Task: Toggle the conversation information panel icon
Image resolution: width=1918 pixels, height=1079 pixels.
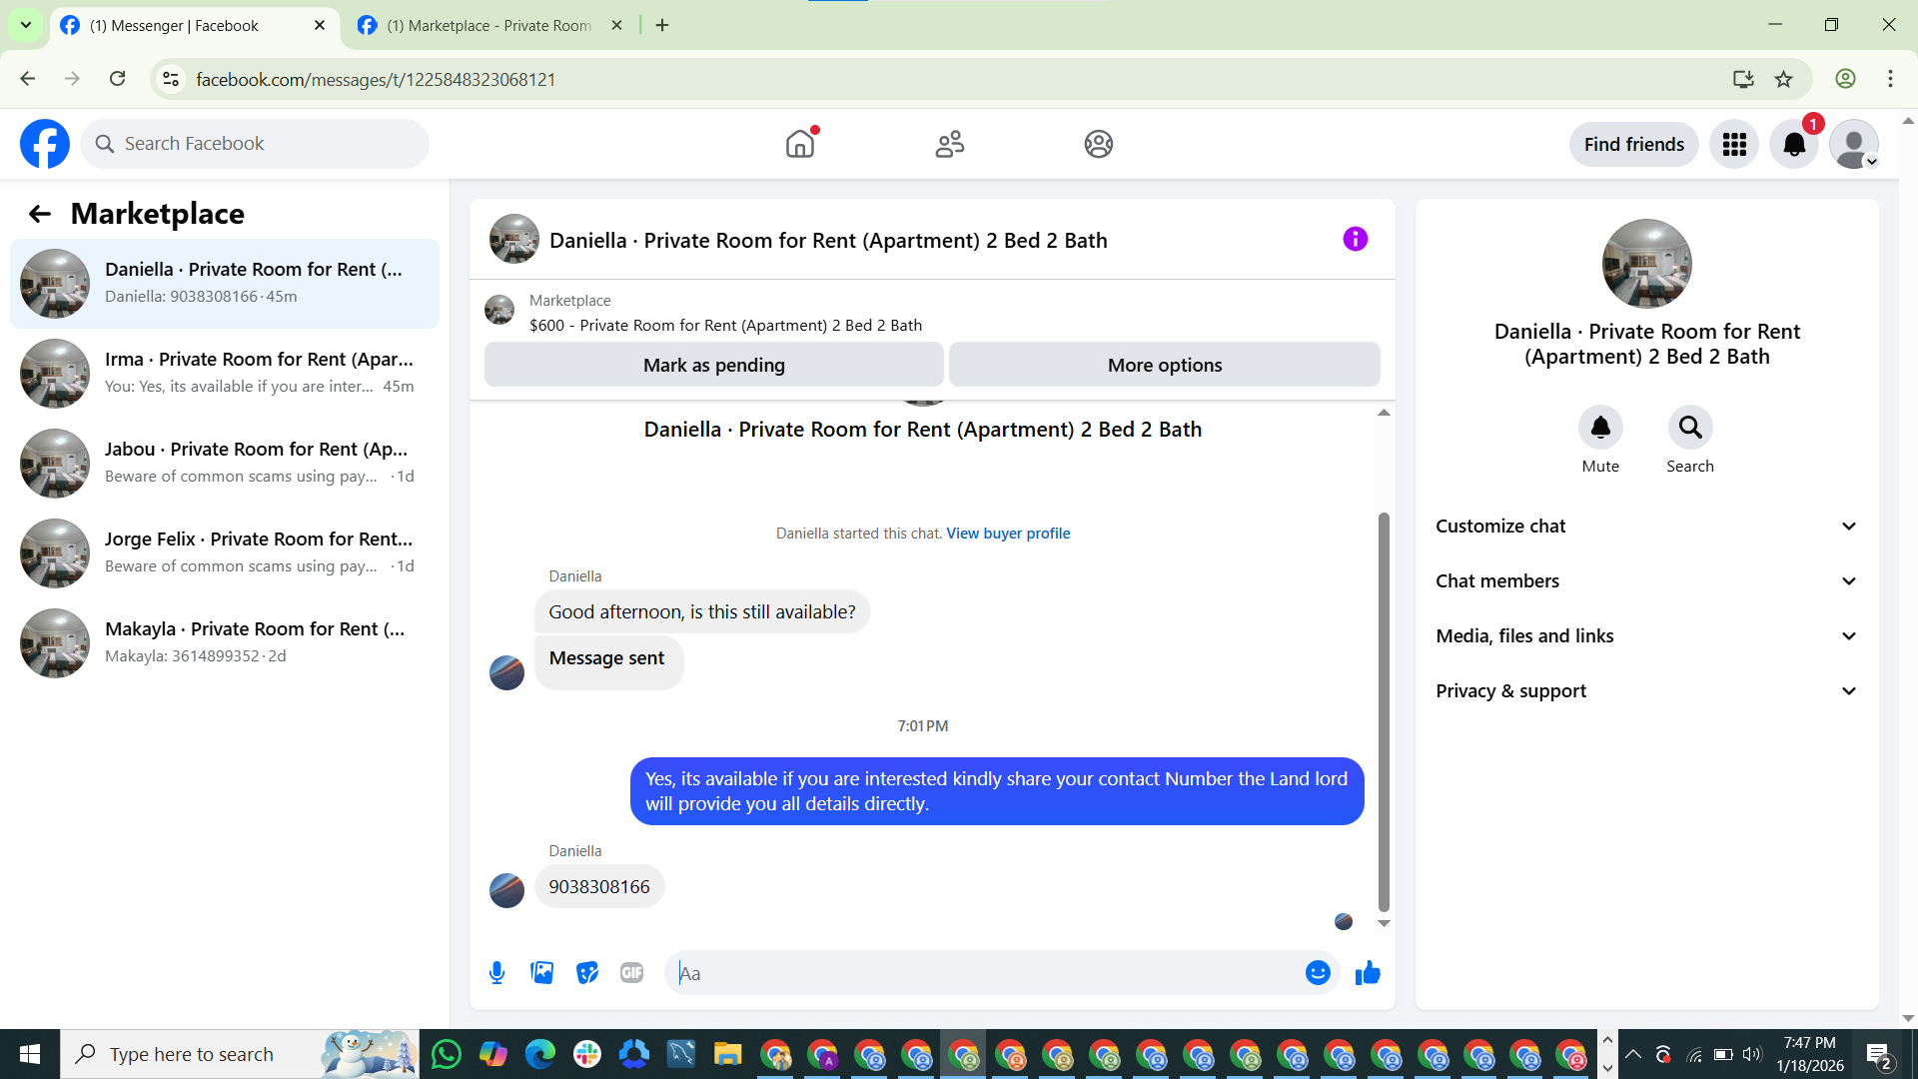Action: click(x=1355, y=239)
